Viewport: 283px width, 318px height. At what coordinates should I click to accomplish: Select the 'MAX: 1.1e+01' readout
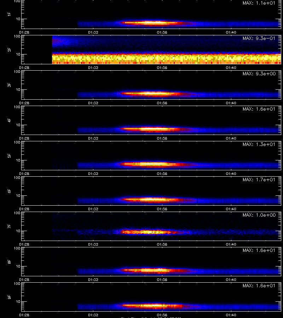click(259, 3)
